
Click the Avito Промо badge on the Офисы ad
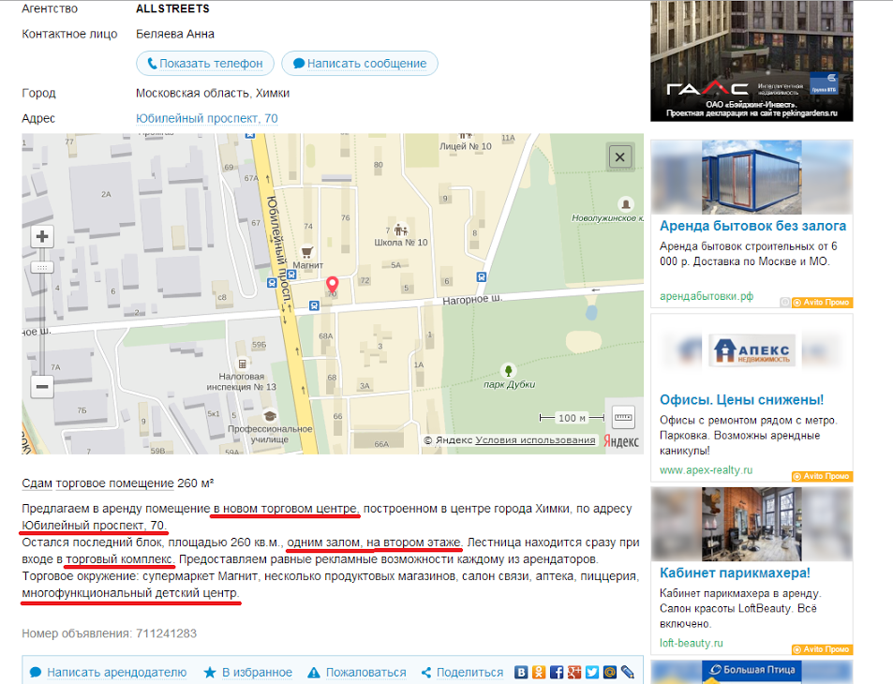coord(822,476)
